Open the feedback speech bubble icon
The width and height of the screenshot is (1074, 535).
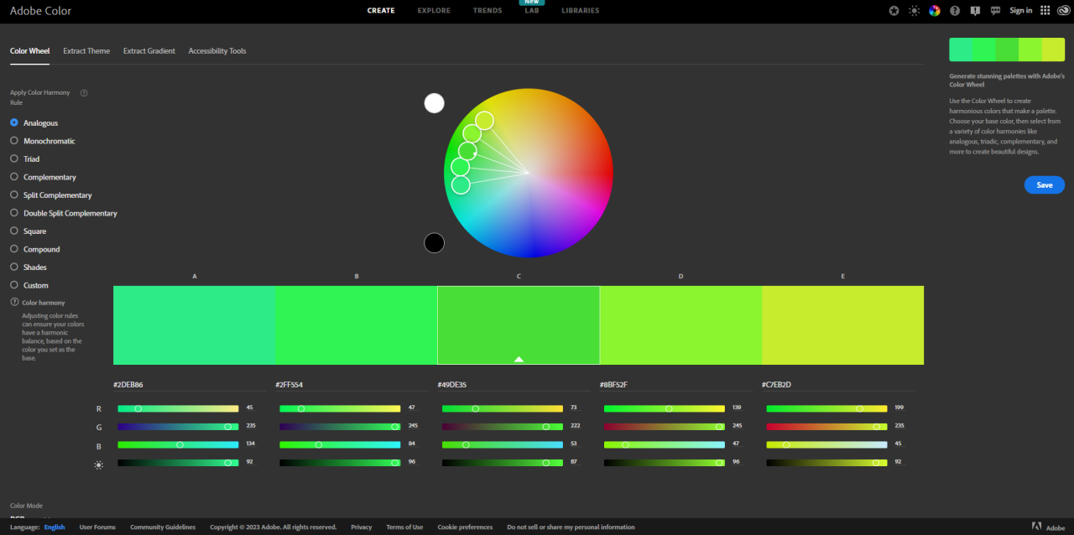(x=995, y=10)
